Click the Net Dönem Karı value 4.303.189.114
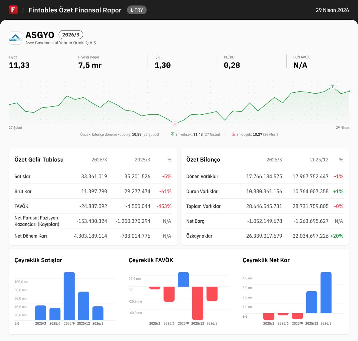The image size is (358, 341). coord(90,236)
